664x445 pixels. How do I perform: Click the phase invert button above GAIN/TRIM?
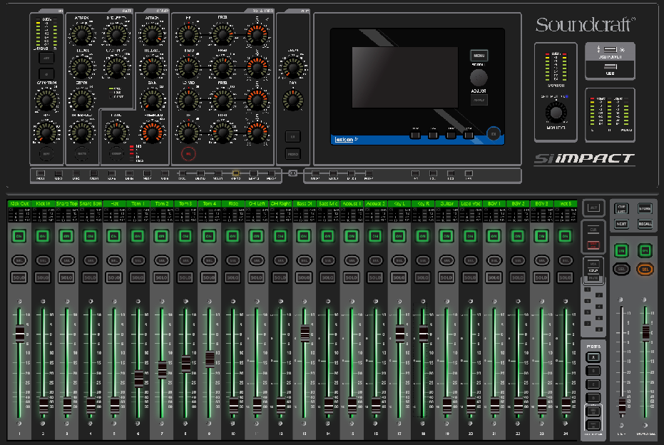click(46, 74)
